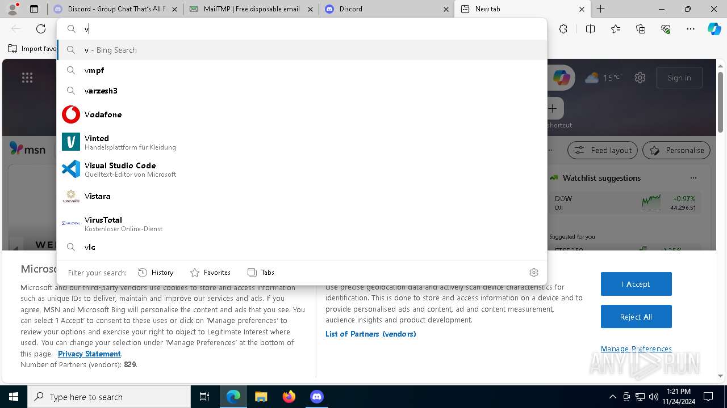Toggle the split screen icon
Screen dimensions: 727x408
pyautogui.click(x=590, y=29)
